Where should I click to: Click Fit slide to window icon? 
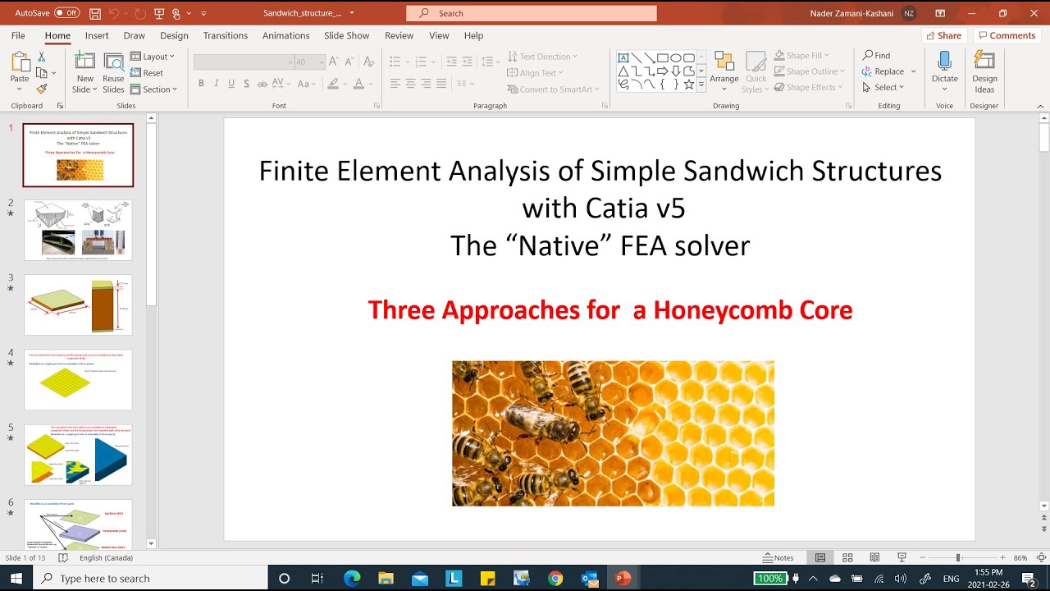tap(1040, 557)
